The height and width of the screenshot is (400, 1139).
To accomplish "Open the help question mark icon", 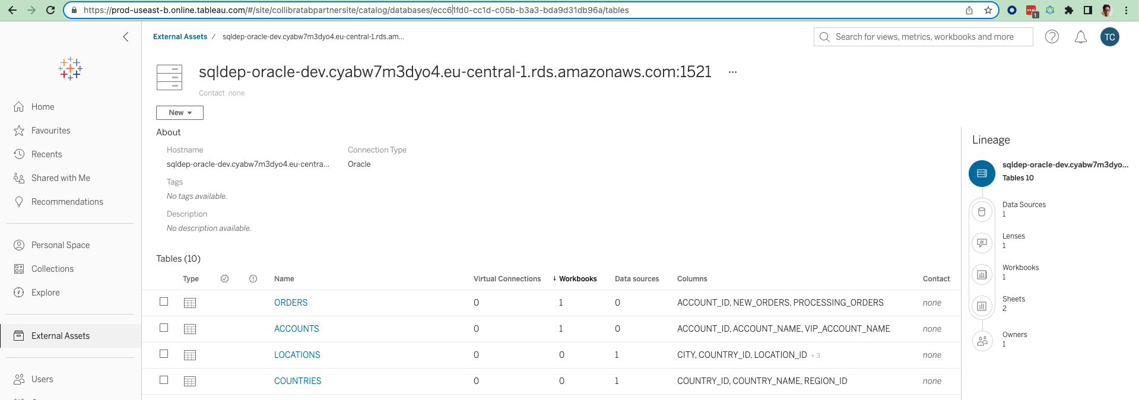I will [1052, 37].
